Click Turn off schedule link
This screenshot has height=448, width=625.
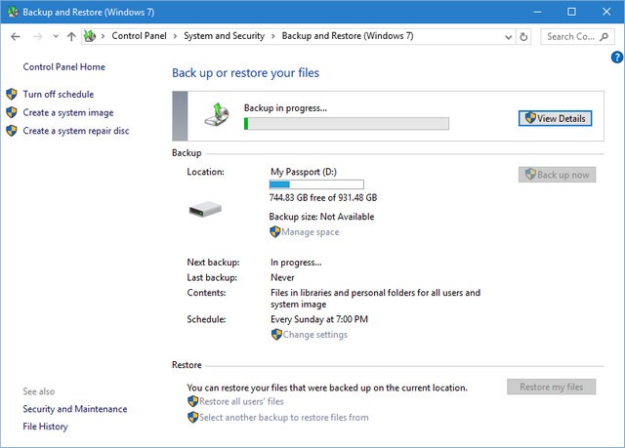pyautogui.click(x=59, y=95)
